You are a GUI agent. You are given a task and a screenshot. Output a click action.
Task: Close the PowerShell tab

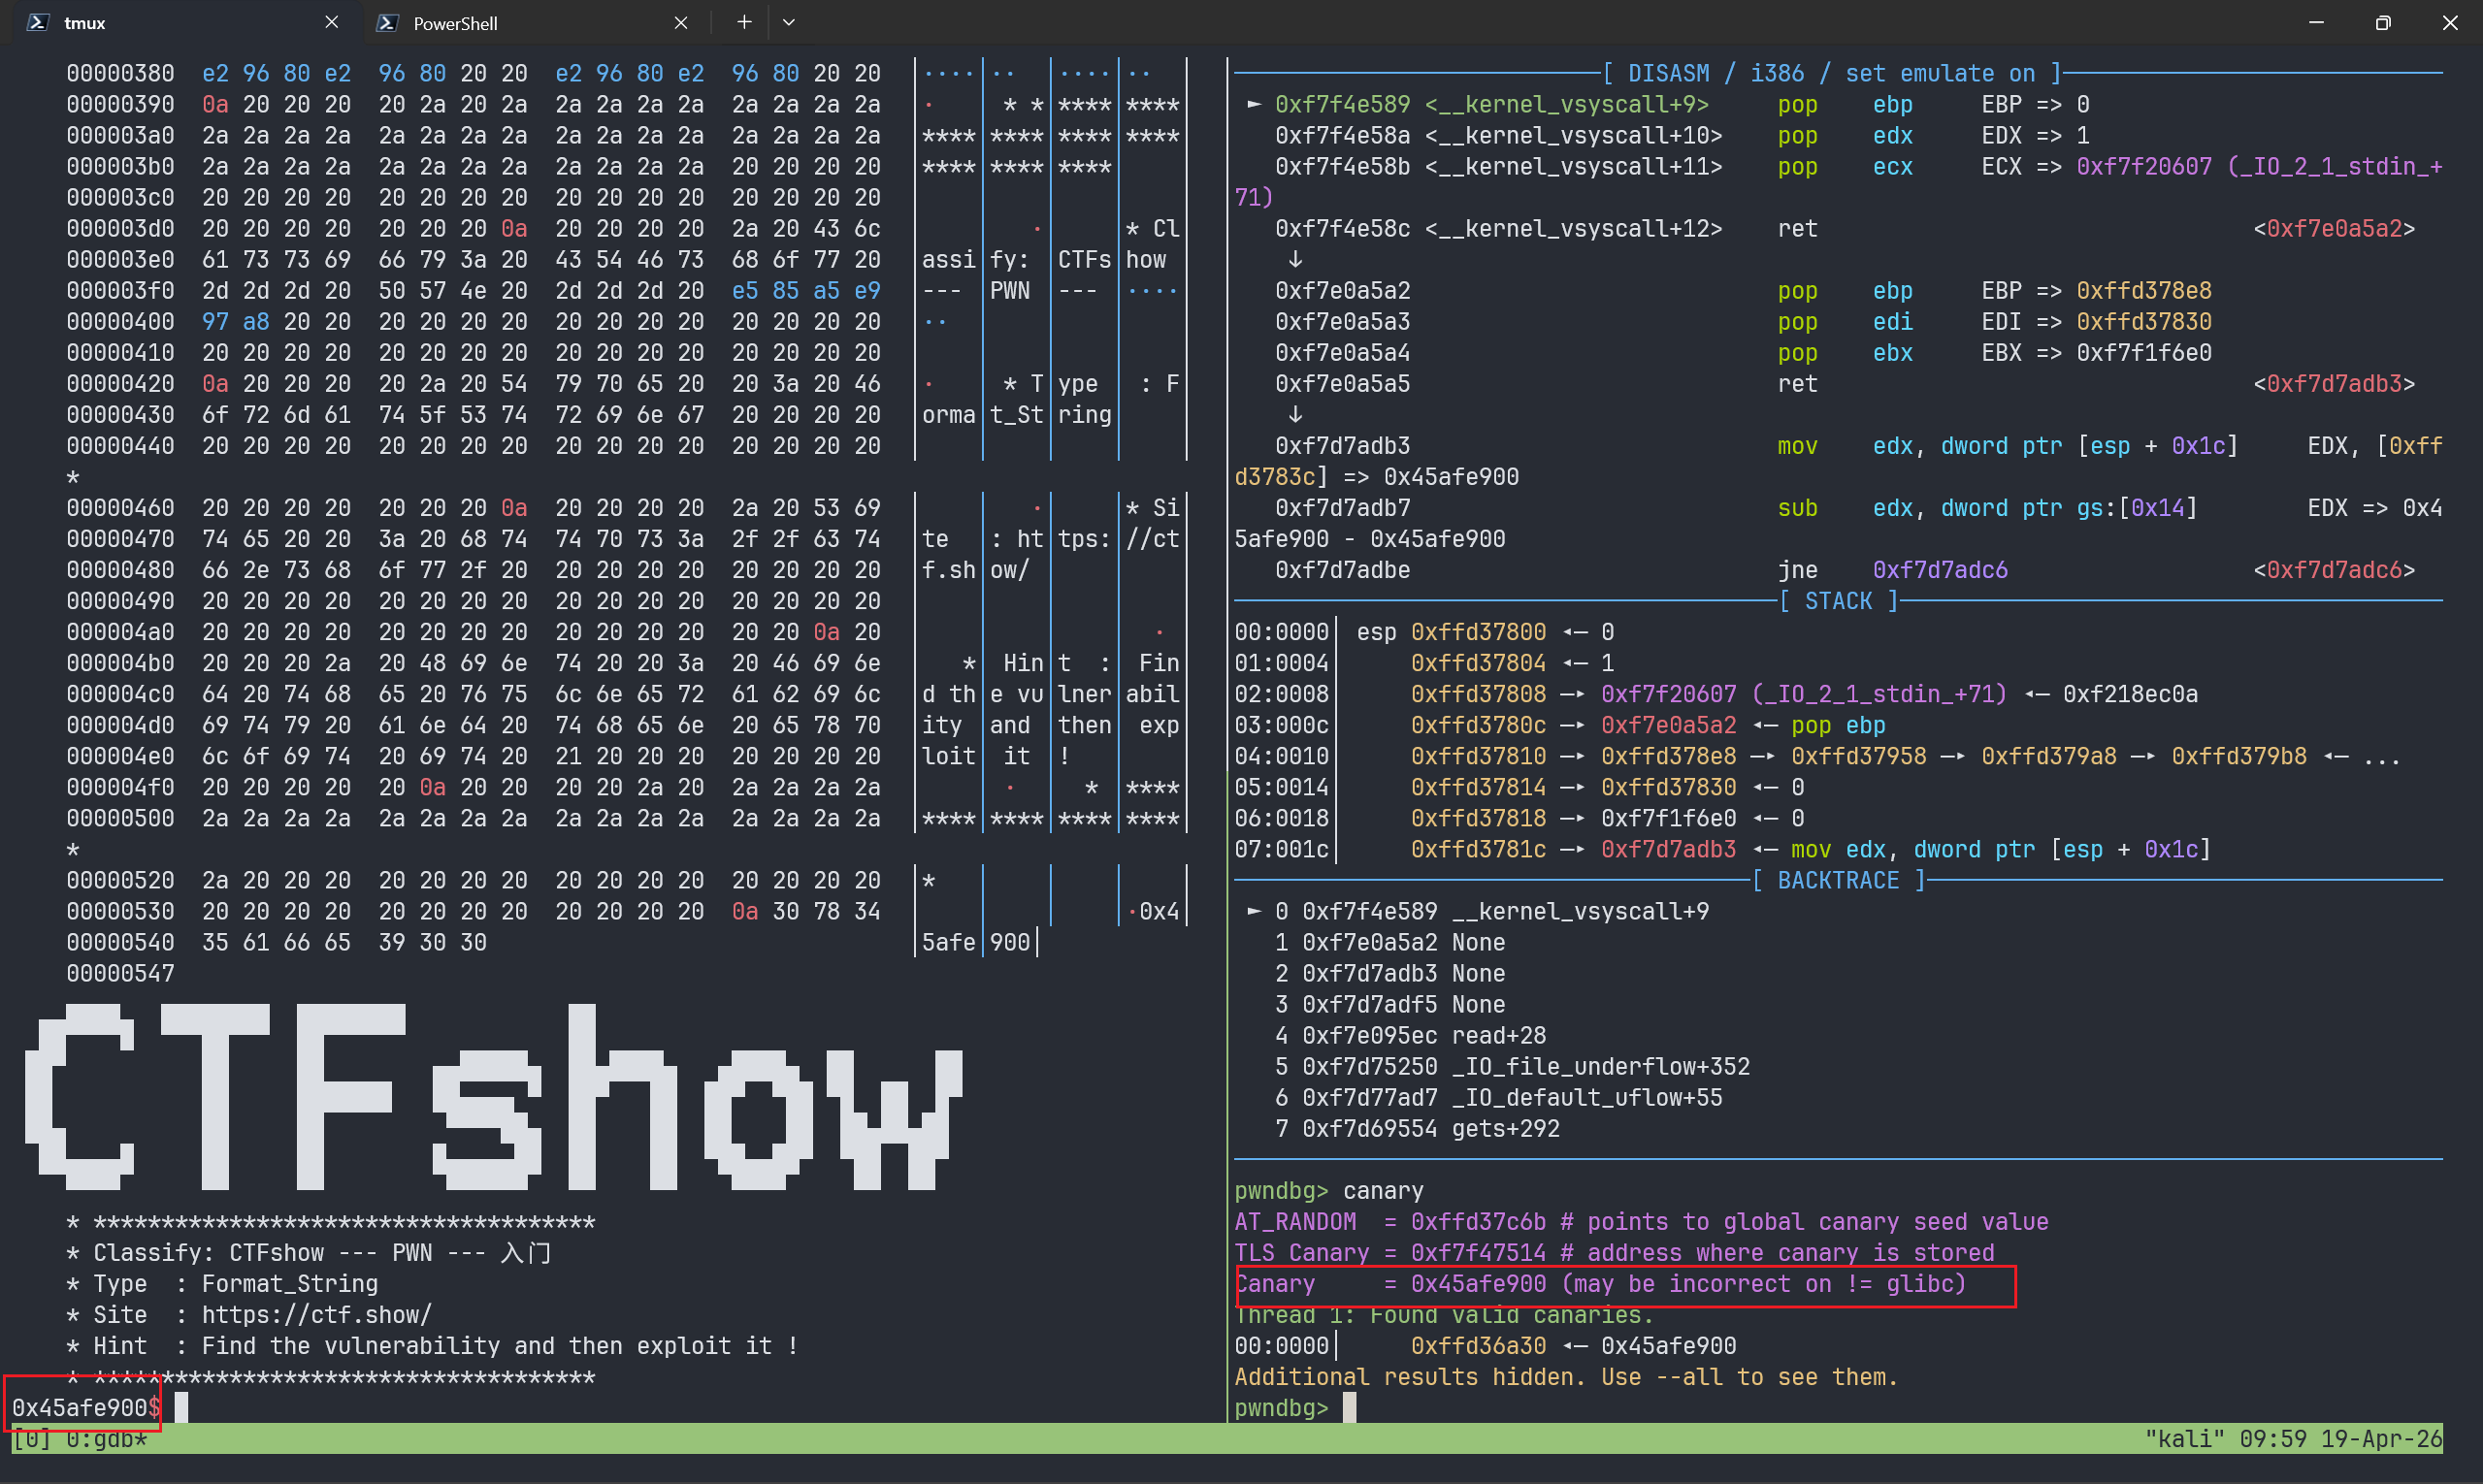click(680, 22)
